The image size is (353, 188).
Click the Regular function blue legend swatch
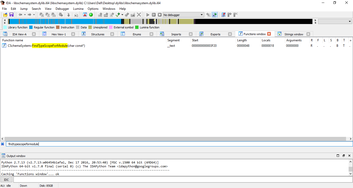tap(31, 27)
